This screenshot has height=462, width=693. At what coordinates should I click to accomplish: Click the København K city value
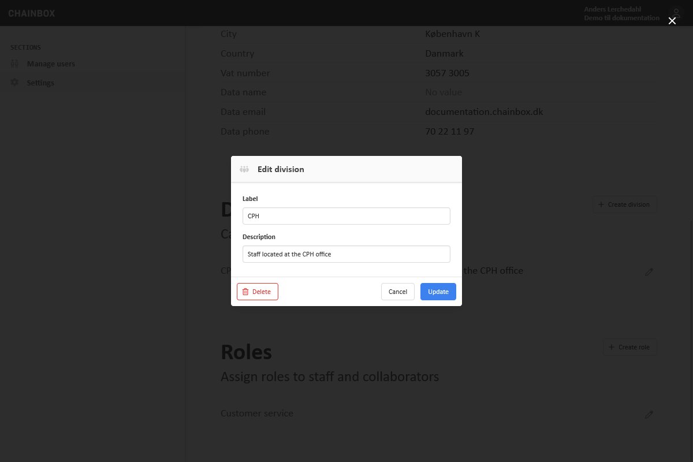click(453, 34)
